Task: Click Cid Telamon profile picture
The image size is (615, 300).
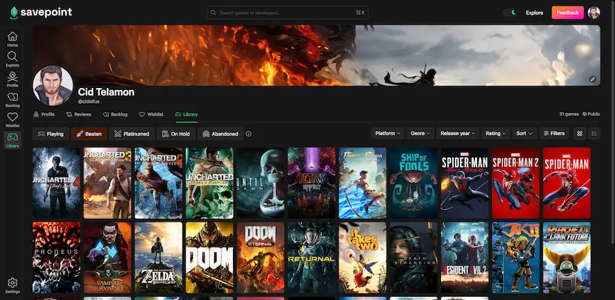Action: [x=53, y=85]
